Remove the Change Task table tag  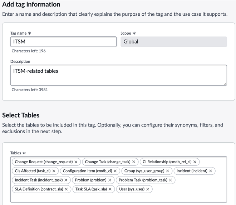133,162
